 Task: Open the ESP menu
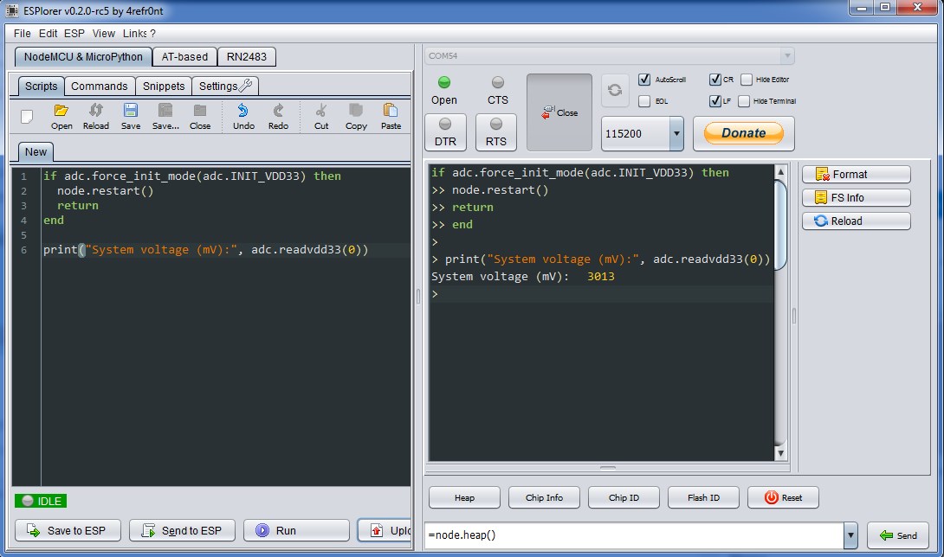(74, 34)
